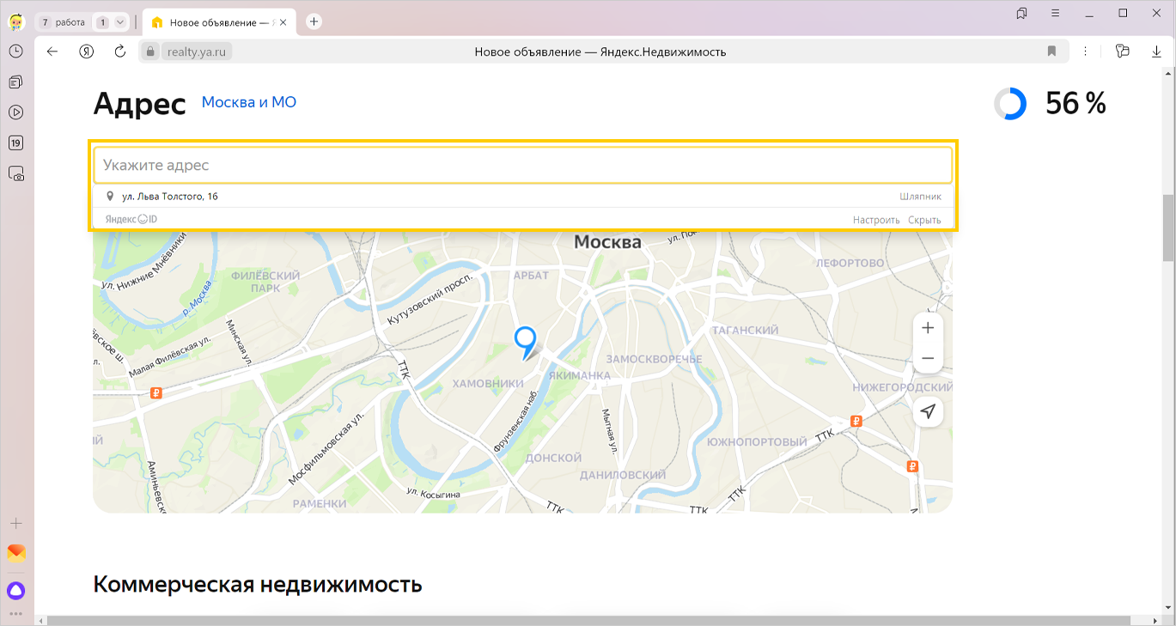1176x626 pixels.
Task: Open passwords and cards manager icon
Action: (1122, 52)
